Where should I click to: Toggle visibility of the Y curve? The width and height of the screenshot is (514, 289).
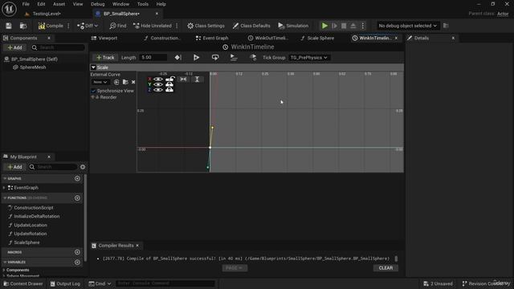pyautogui.click(x=158, y=84)
